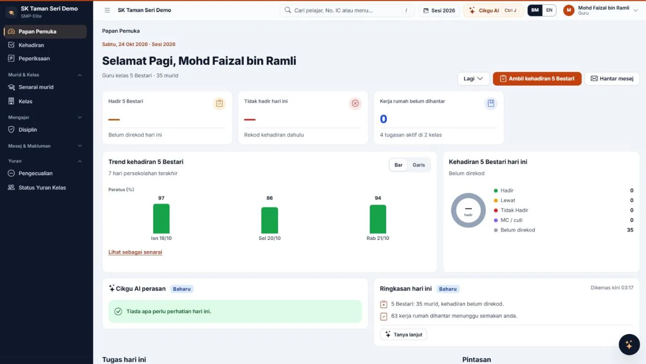This screenshot has width=646, height=364.
Task: Show trend chart as Bar
Action: click(398, 165)
